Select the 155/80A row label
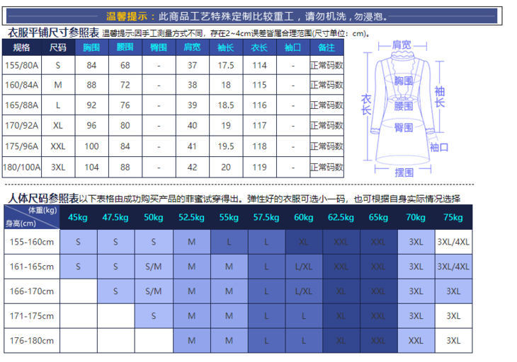Screen dimensions: 517x362 pyautogui.click(x=23, y=65)
